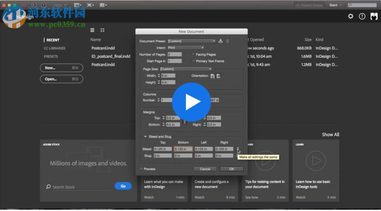Open the view options icon dropdown
The width and height of the screenshot is (381, 211).
click(x=77, y=5)
